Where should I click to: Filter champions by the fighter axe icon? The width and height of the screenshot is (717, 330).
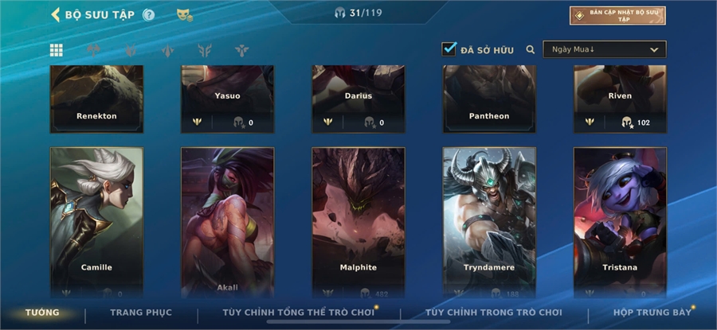[x=94, y=50]
